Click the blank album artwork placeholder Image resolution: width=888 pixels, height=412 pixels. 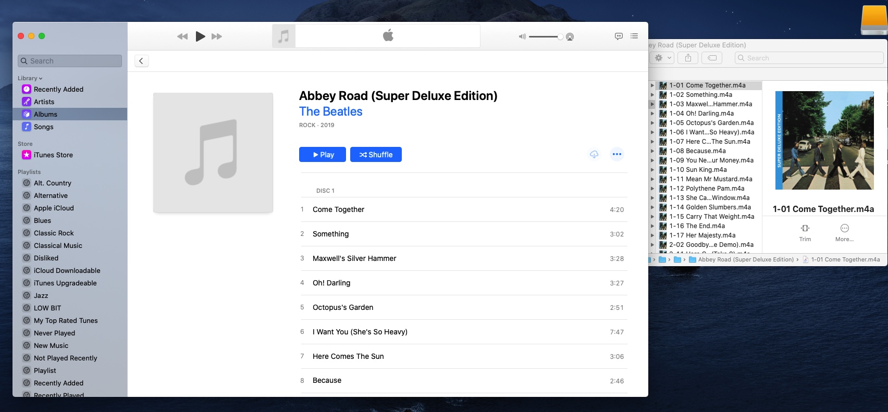click(x=213, y=153)
